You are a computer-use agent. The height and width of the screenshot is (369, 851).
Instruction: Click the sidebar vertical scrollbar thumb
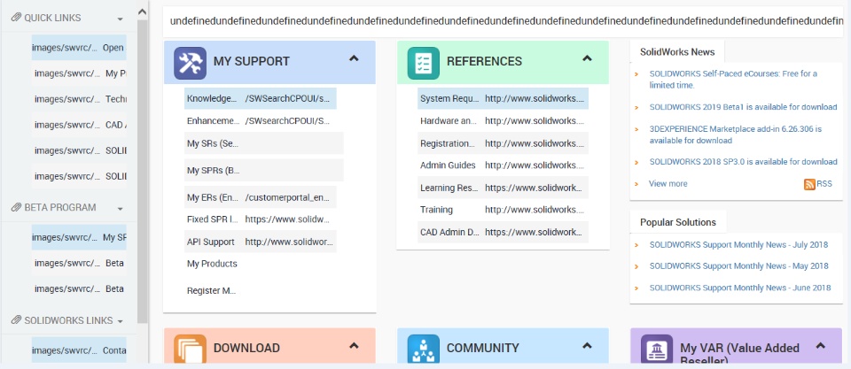pyautogui.click(x=142, y=171)
